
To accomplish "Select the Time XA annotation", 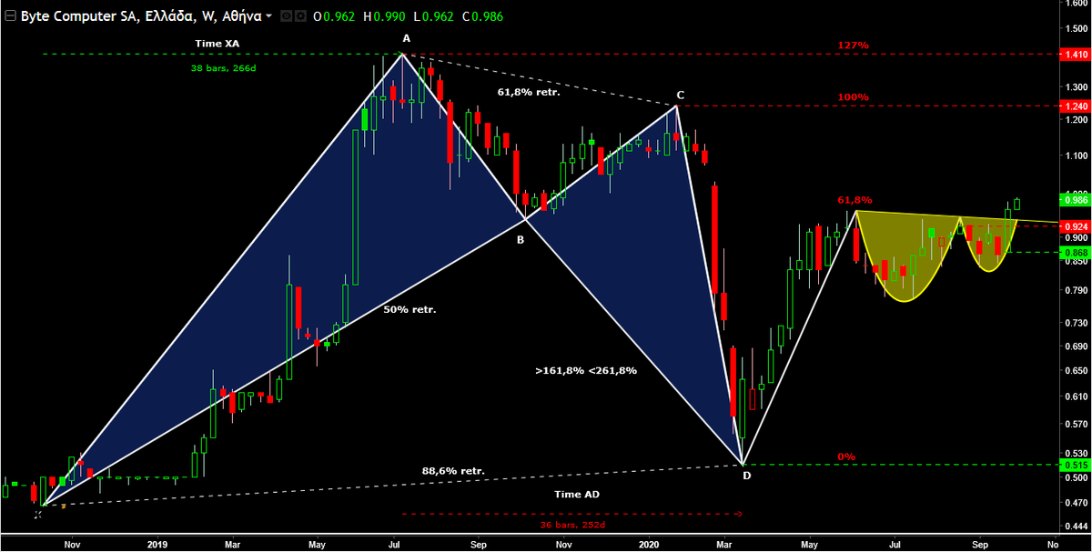I will (x=217, y=44).
